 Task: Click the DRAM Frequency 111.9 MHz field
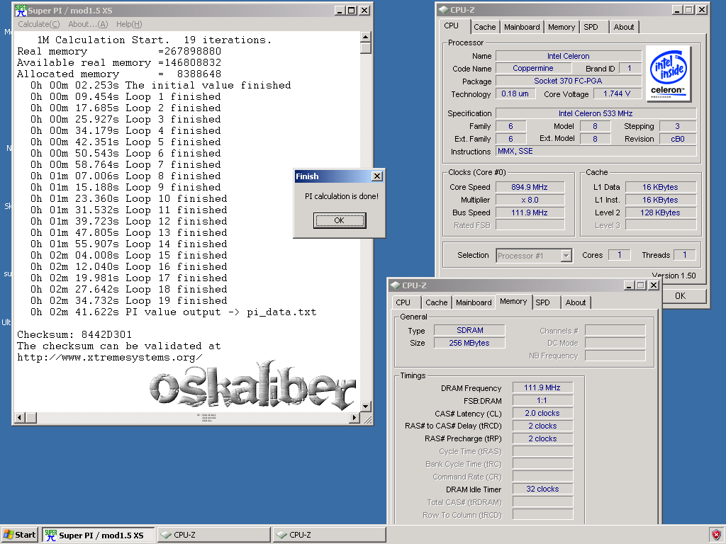click(x=542, y=387)
